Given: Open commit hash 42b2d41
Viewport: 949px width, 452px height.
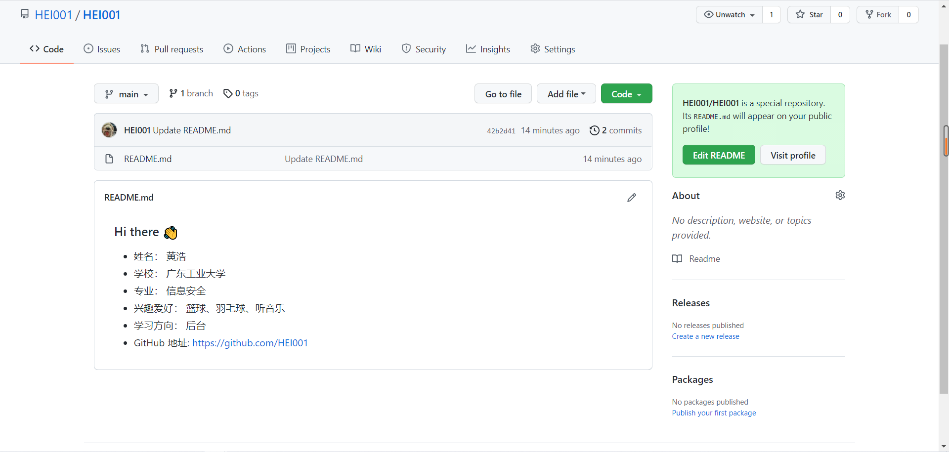Looking at the screenshot, I should 501,131.
